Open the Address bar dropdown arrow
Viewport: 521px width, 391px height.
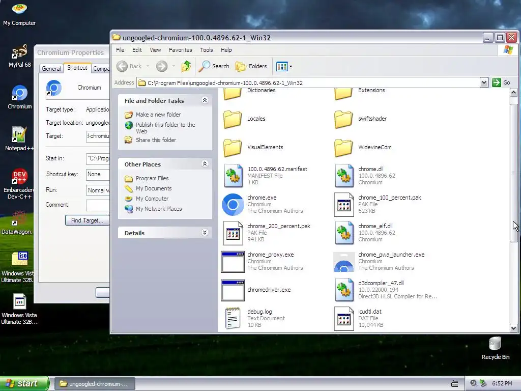(x=484, y=82)
